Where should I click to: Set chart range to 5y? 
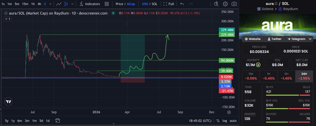7,121
